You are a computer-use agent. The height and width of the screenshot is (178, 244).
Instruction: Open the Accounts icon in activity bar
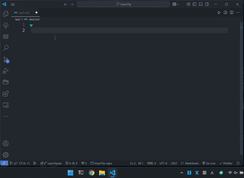pyautogui.click(x=5, y=144)
